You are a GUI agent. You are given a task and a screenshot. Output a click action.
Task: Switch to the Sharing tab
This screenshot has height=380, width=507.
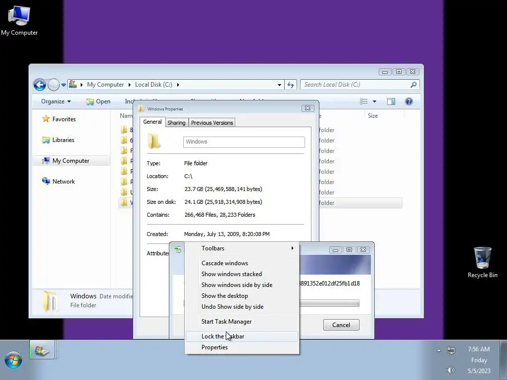pyautogui.click(x=176, y=123)
